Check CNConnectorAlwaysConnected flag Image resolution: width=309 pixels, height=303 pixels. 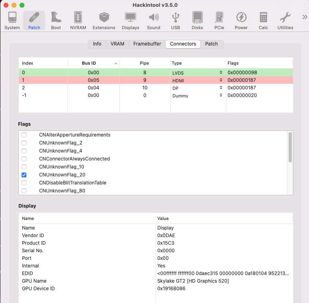(x=24, y=159)
